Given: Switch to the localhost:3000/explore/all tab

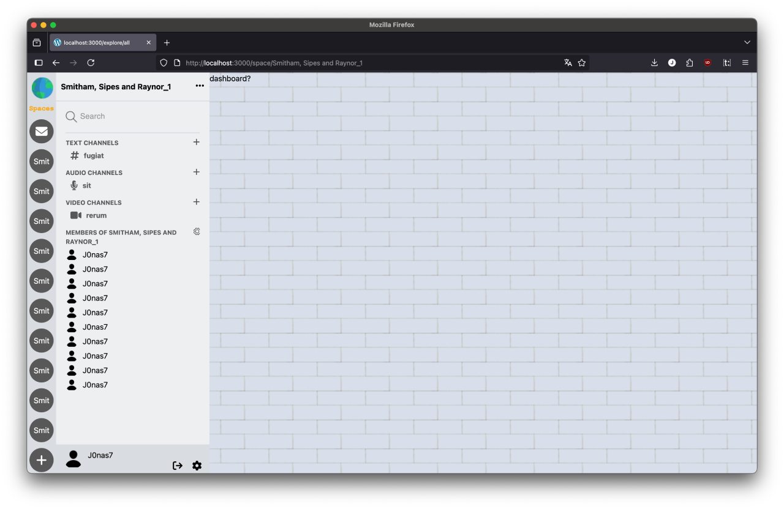Looking at the screenshot, I should [x=98, y=43].
